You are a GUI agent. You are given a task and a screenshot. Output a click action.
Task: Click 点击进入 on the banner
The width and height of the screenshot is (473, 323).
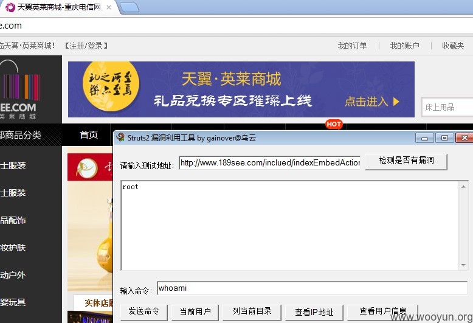pos(372,102)
